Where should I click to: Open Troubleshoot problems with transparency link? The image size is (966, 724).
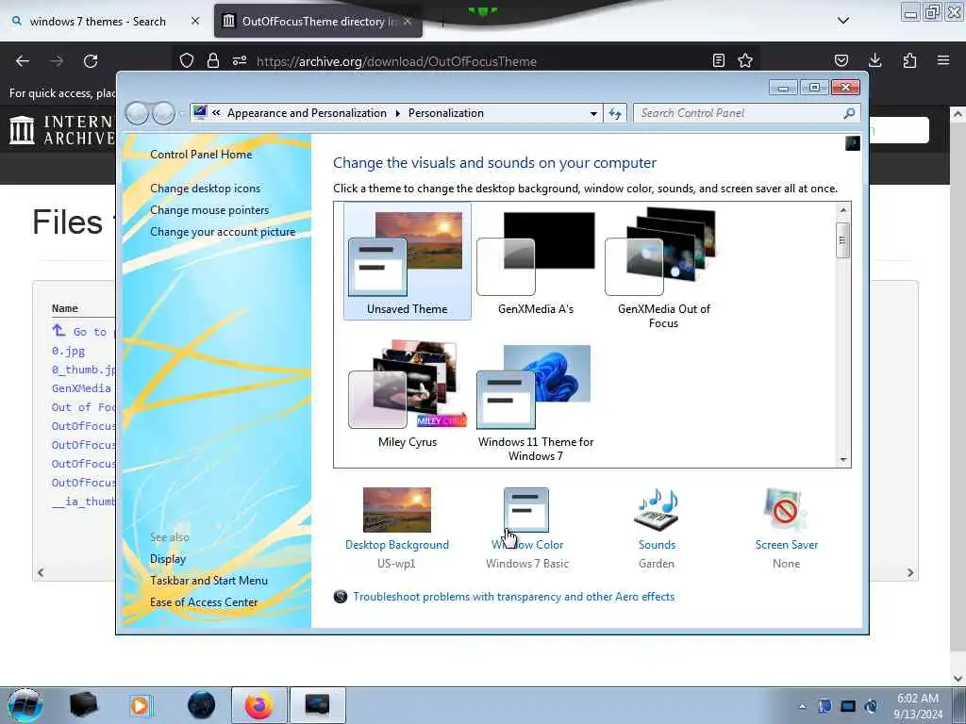[513, 597]
